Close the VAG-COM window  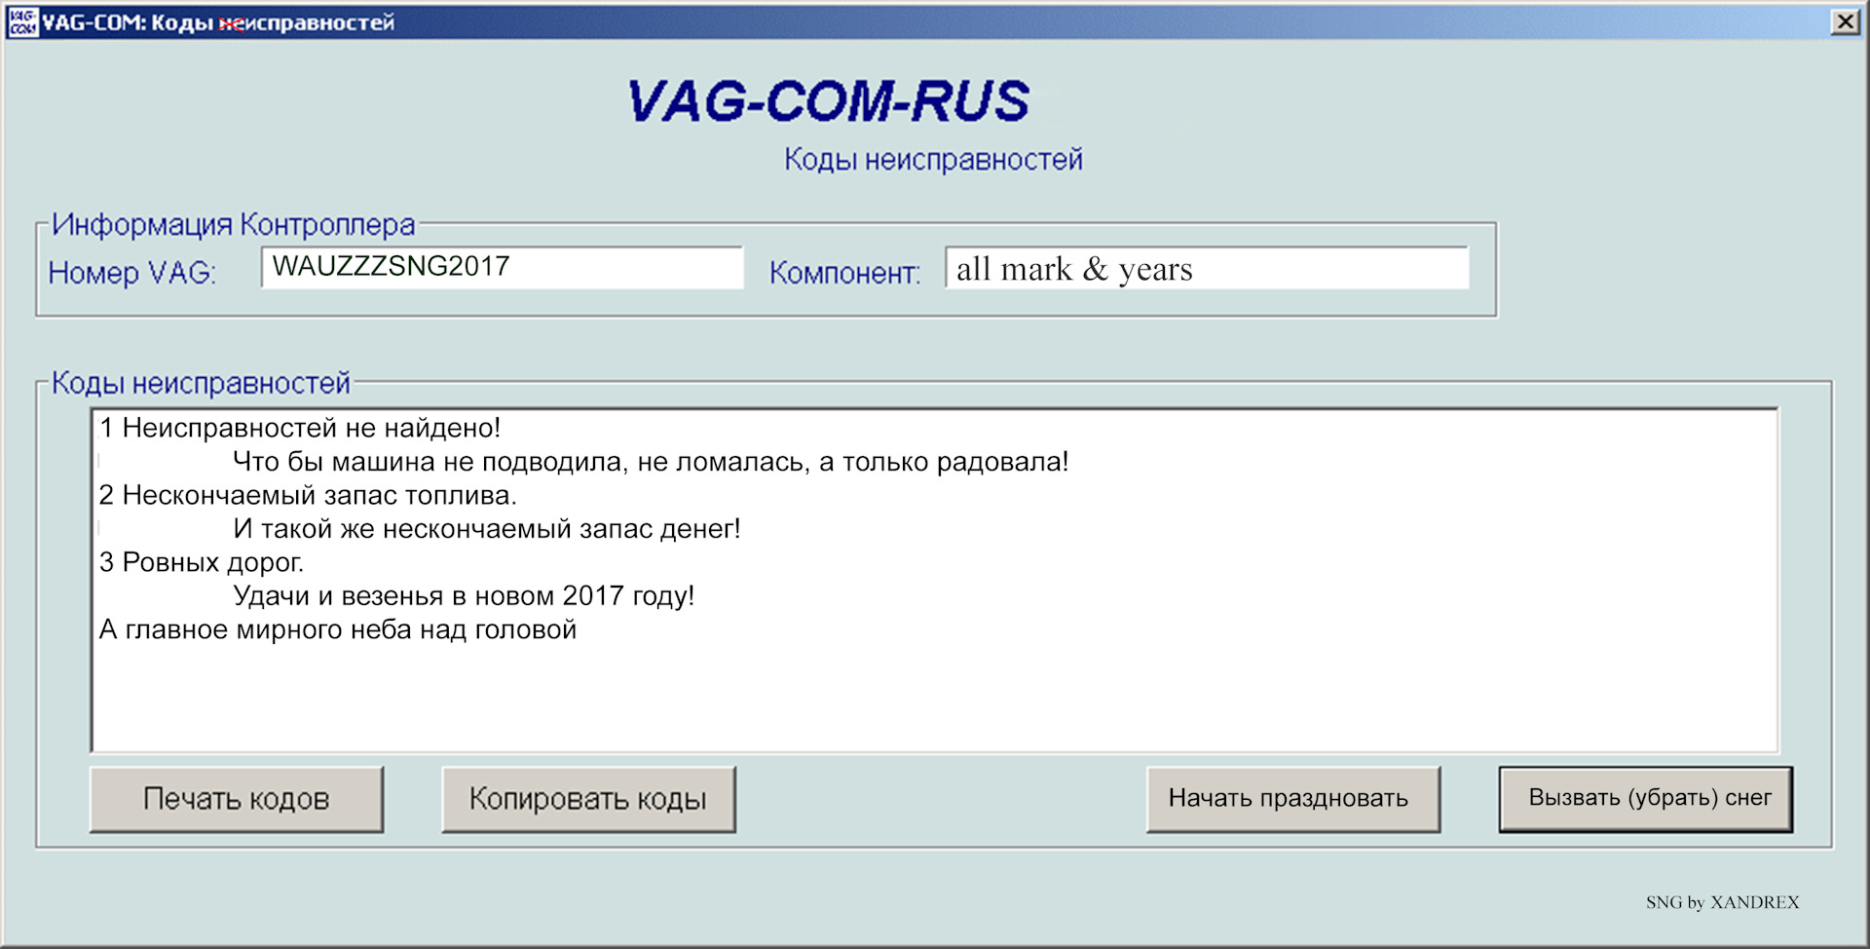pyautogui.click(x=1845, y=21)
